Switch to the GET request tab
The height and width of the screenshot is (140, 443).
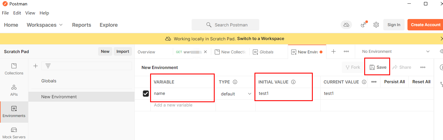(x=189, y=52)
